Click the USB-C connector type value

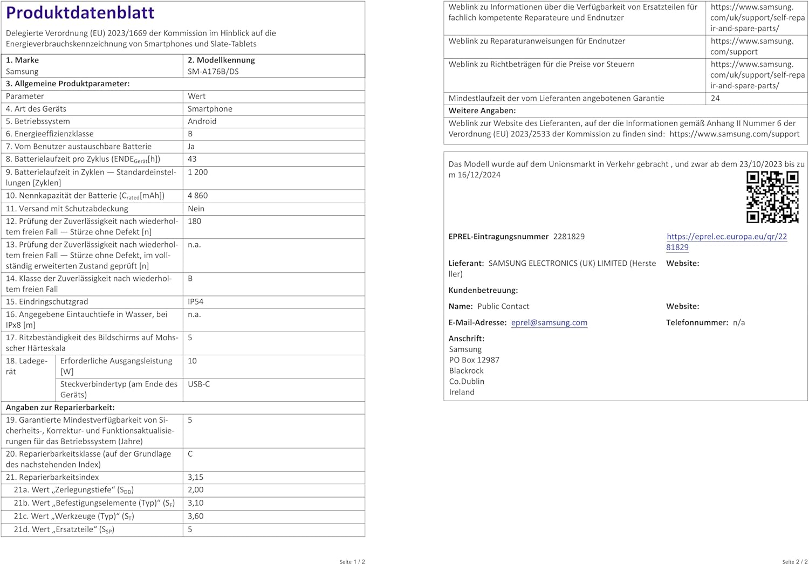(198, 384)
